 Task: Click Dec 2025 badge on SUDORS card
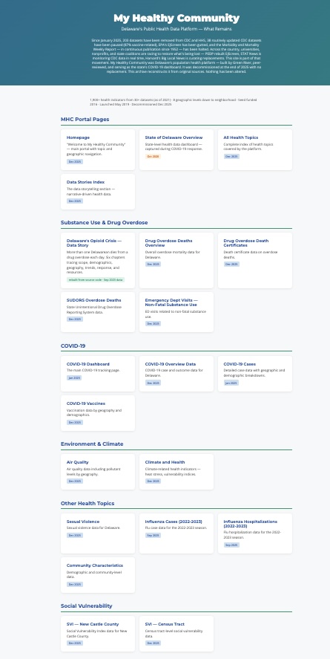75,319
